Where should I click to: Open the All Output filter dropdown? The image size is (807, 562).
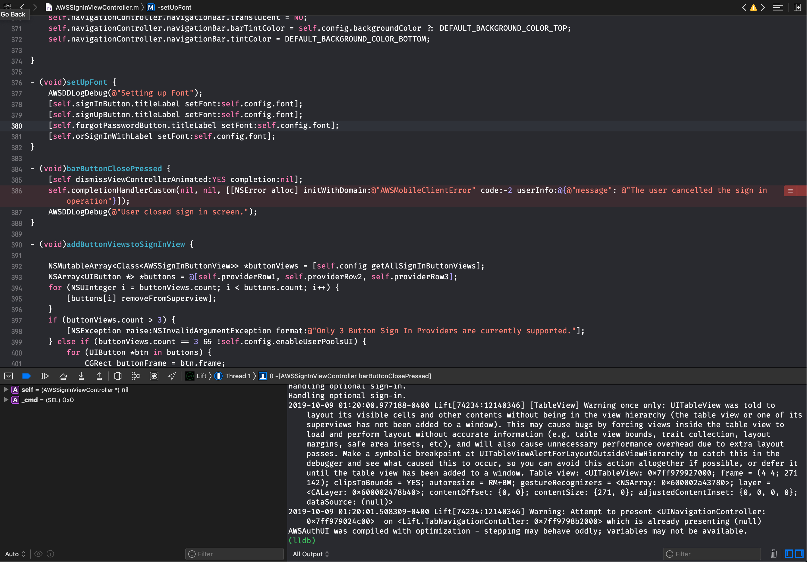pos(311,554)
